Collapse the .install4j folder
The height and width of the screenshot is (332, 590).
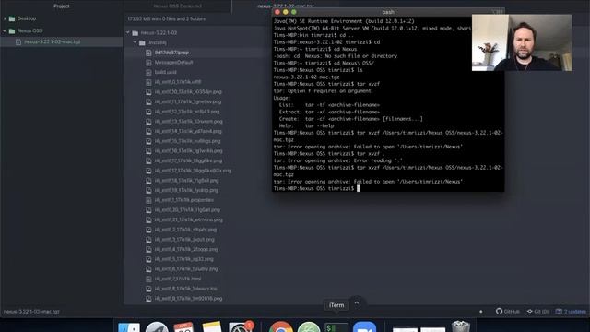[135, 42]
